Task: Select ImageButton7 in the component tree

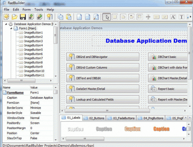Action: 33,58
